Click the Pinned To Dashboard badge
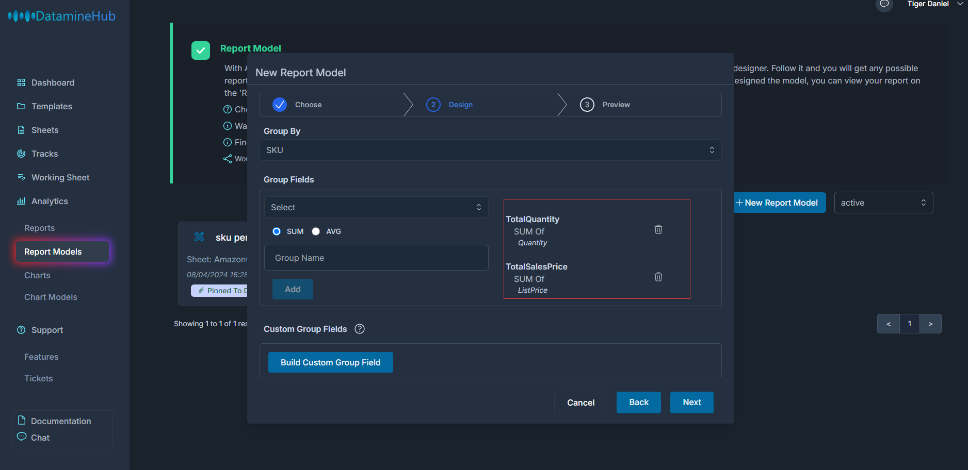This screenshot has width=968, height=470. pos(219,291)
